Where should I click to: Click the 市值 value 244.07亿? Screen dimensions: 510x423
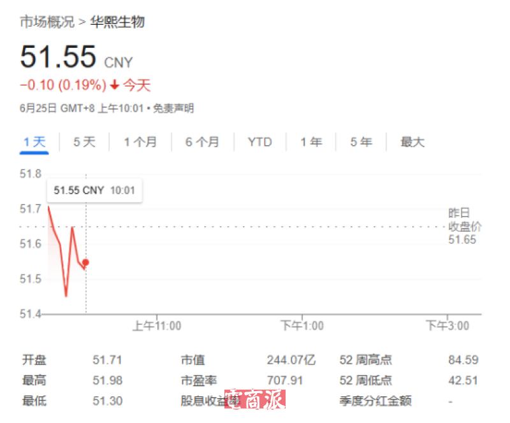point(291,360)
